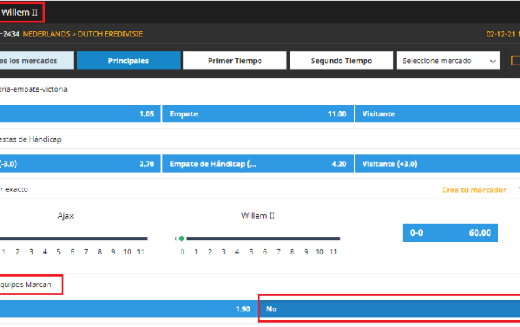
Task: Pick the home win 1.05 odds
Action: pos(80,114)
